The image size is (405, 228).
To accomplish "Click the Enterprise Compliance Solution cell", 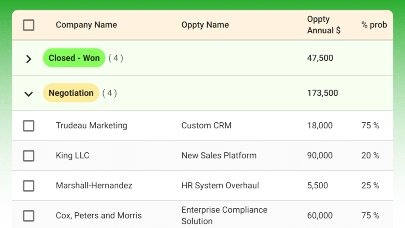I will [224, 215].
